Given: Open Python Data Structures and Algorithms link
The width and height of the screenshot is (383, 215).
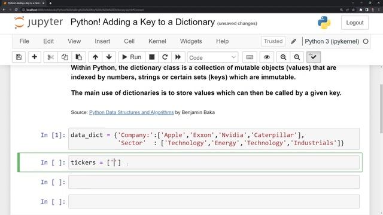Looking at the screenshot, I should (132, 112).
